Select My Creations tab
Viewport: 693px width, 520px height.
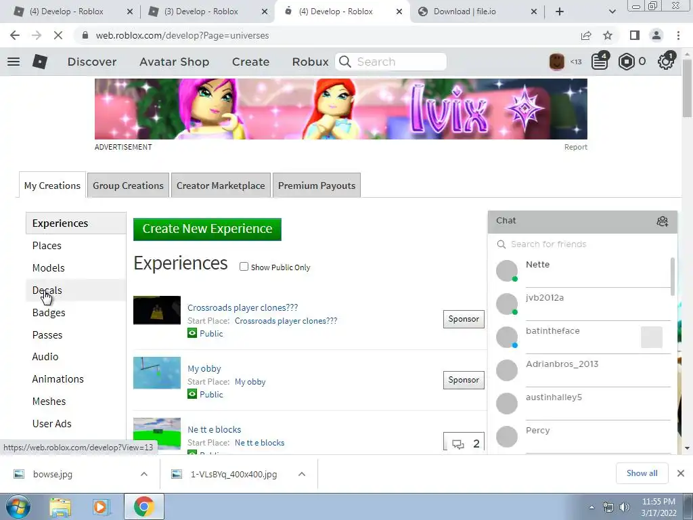click(52, 186)
